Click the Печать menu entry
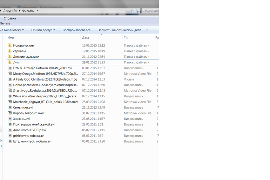The width and height of the screenshot is (270, 180). (x=5, y=23)
